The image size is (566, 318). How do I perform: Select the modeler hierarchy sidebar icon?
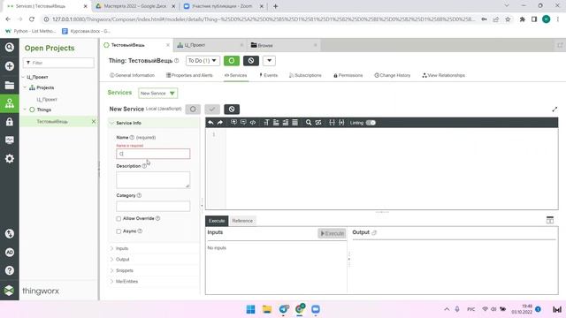click(x=10, y=103)
